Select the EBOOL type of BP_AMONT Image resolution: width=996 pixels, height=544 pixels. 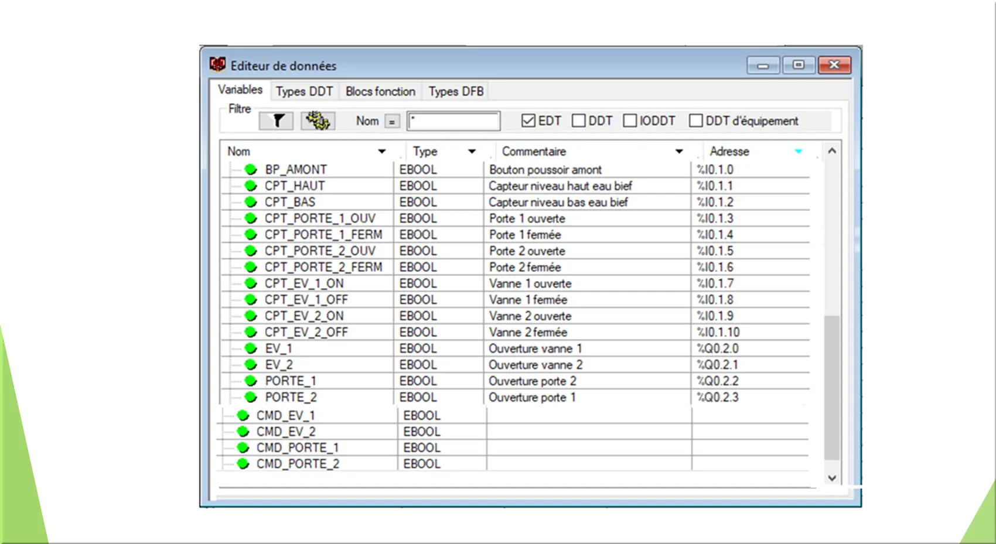pos(418,170)
